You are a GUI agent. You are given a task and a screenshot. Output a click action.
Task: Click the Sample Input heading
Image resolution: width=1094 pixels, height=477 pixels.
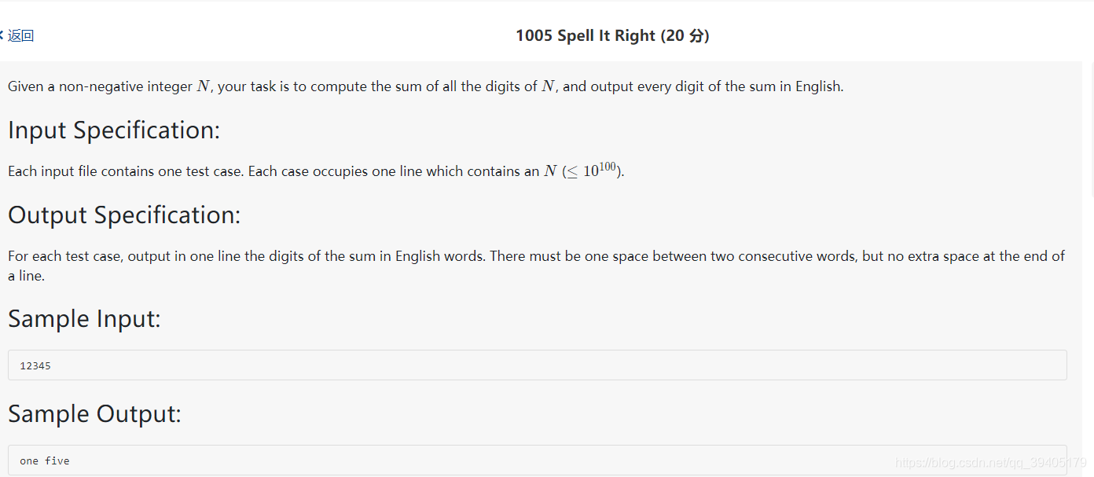coord(84,319)
